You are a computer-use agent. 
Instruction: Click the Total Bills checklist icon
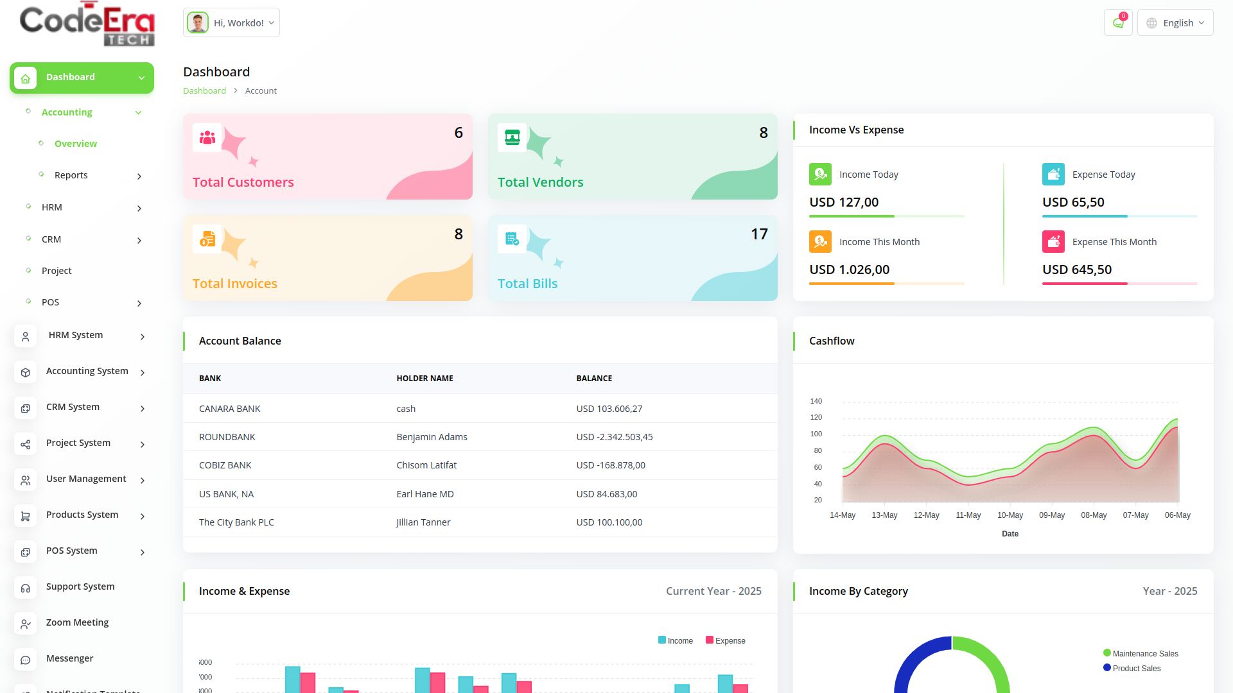[x=512, y=239]
